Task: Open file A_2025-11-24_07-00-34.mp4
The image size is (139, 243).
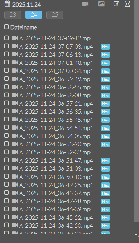Action: click(56, 71)
